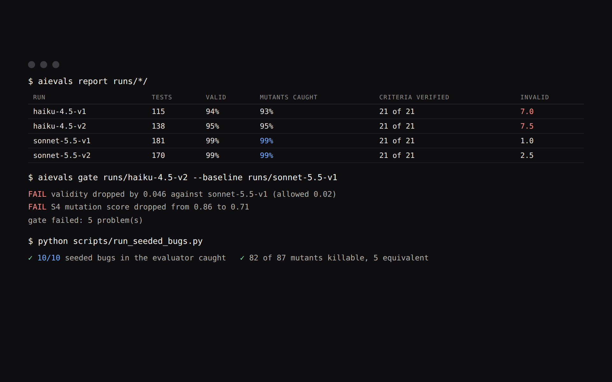This screenshot has height=382, width=612.
Task: Click the RUN column header
Action: [39, 97]
